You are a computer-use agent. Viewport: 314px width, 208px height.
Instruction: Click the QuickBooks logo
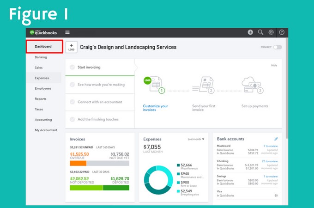[x=43, y=32]
